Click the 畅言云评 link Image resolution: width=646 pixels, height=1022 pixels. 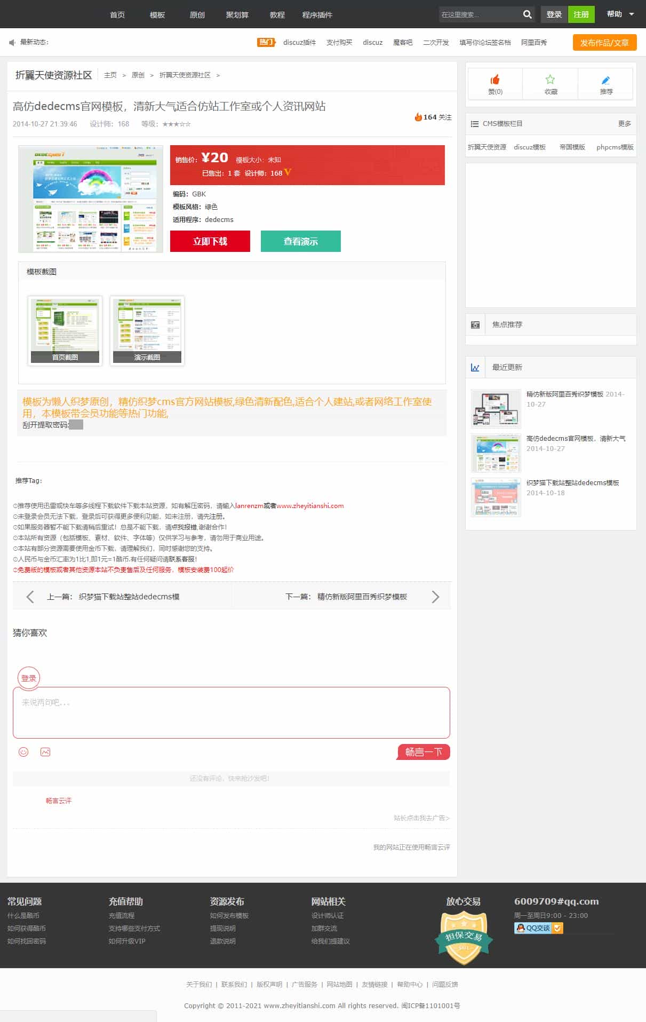(59, 801)
